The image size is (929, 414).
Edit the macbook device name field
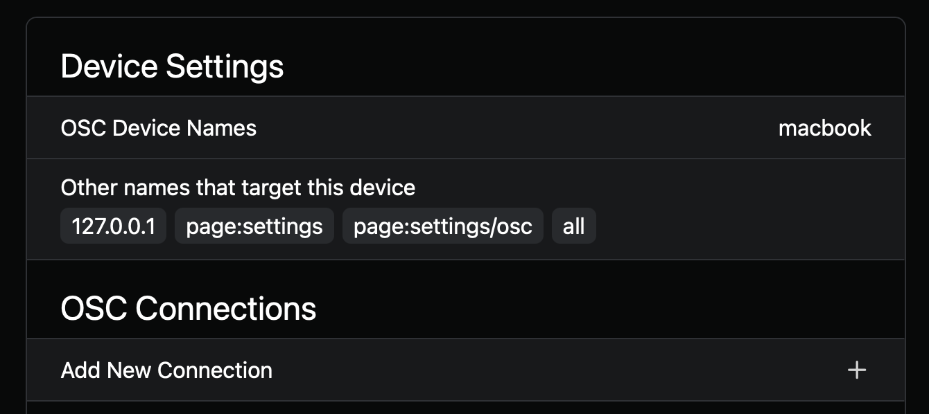[824, 128]
